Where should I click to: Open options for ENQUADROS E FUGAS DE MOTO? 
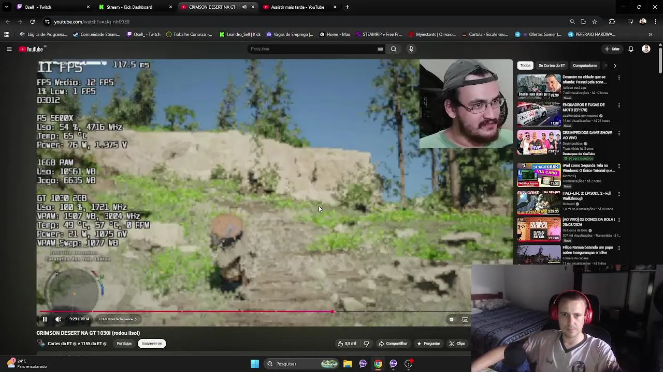619,106
